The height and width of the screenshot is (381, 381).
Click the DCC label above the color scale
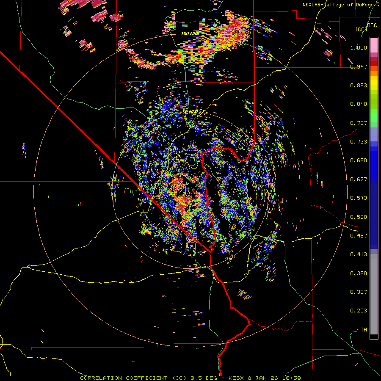pyautogui.click(x=372, y=25)
